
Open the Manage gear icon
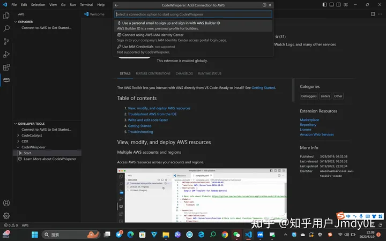click(6, 216)
